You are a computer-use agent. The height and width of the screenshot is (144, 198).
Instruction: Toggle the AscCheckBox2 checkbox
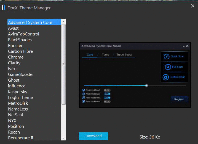click(x=83, y=94)
